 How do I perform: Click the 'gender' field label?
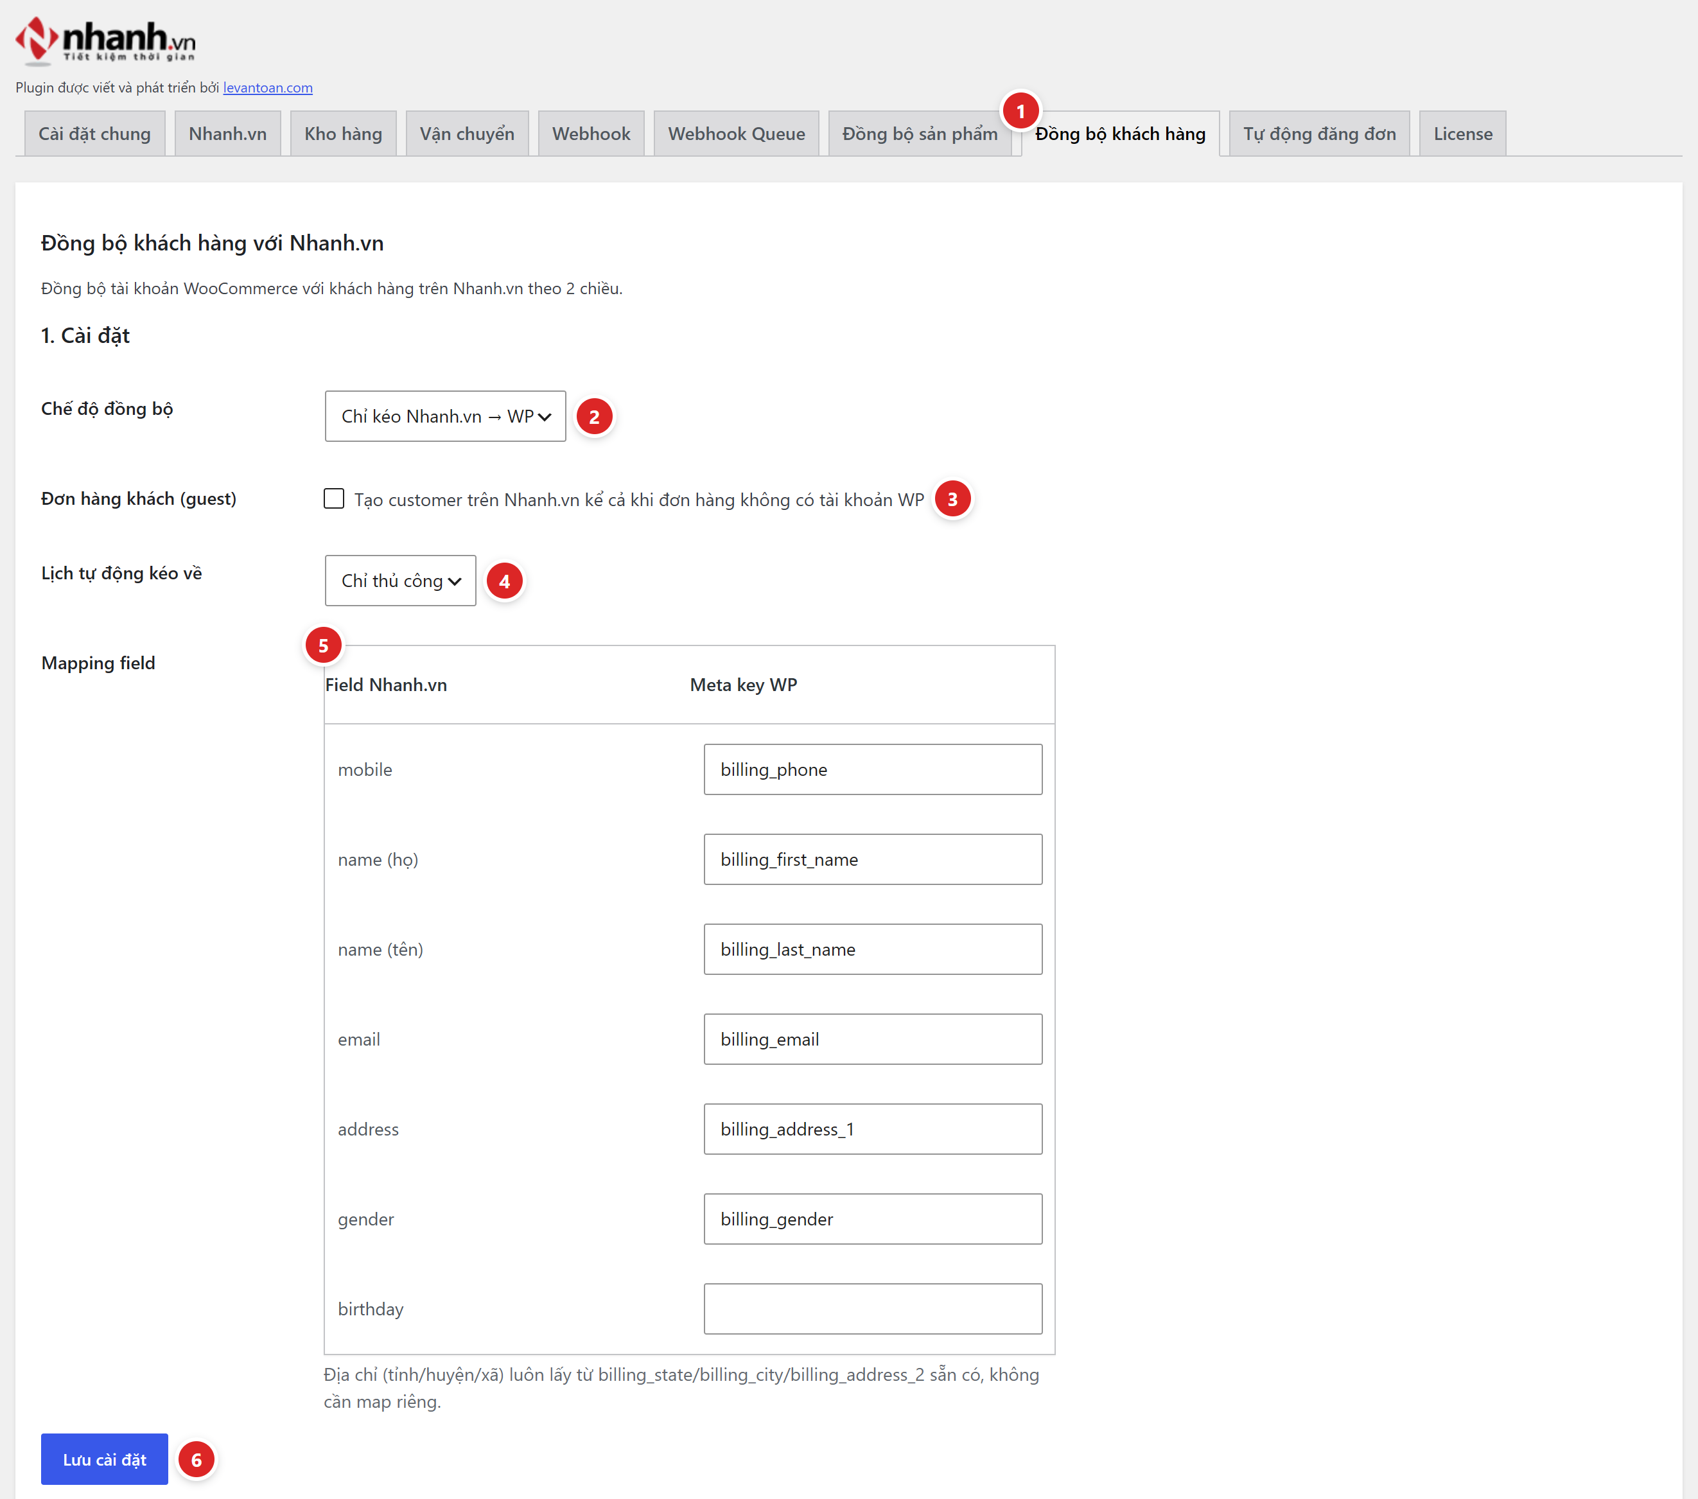(x=365, y=1219)
